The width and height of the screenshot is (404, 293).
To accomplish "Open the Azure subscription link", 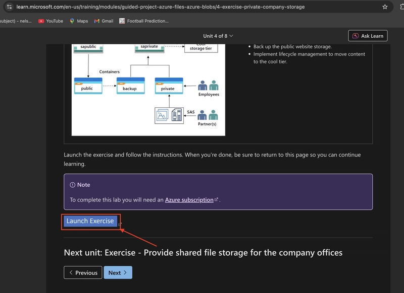I will [189, 200].
